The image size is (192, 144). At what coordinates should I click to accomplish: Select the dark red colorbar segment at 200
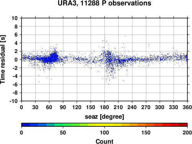183,125
